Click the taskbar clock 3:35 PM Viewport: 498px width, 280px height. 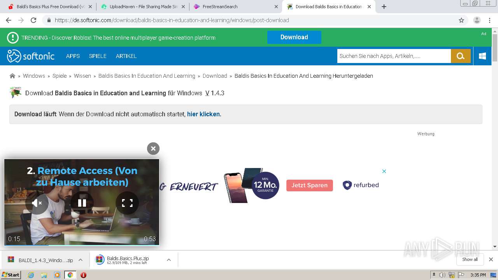(x=478, y=275)
